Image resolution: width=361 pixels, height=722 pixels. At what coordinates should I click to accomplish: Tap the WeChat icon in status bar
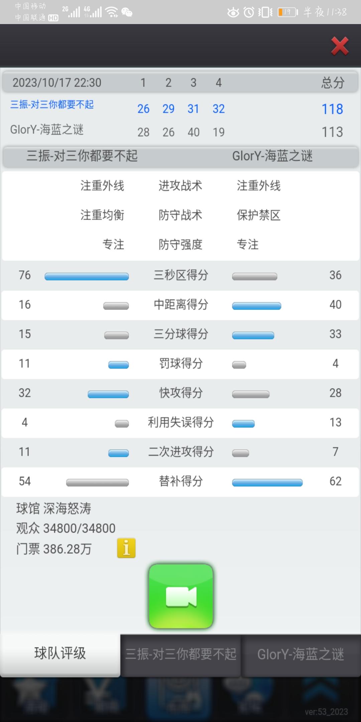point(127,12)
